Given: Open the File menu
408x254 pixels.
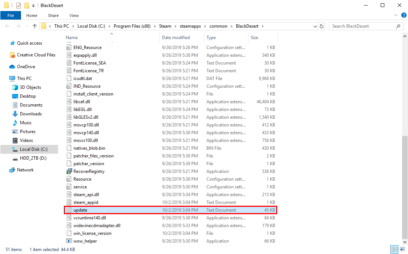Looking at the screenshot, I should tap(11, 15).
